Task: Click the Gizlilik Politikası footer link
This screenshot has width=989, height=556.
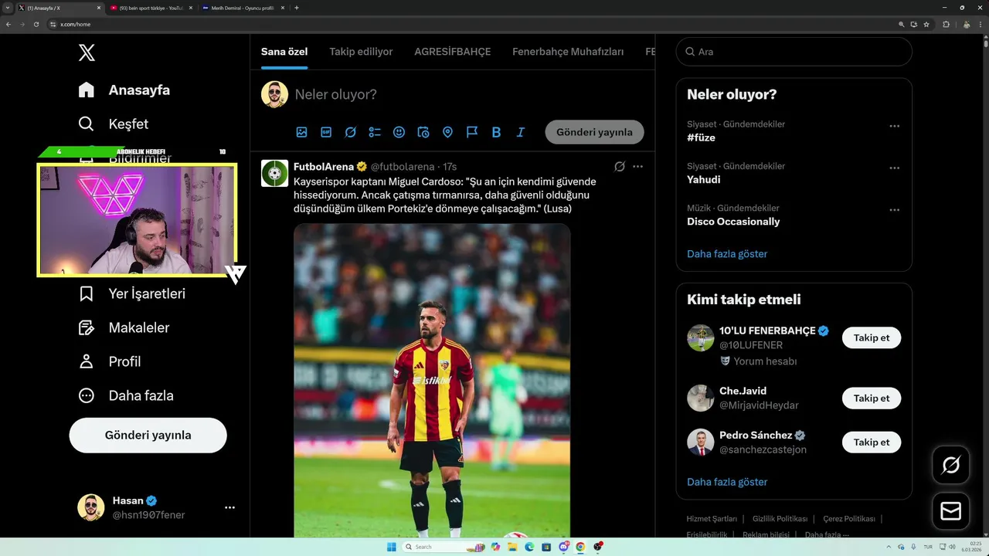Action: coord(780,519)
